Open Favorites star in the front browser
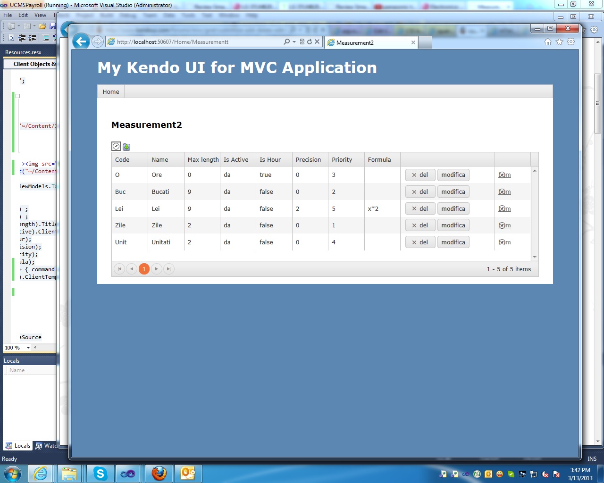The height and width of the screenshot is (483, 604). (559, 42)
